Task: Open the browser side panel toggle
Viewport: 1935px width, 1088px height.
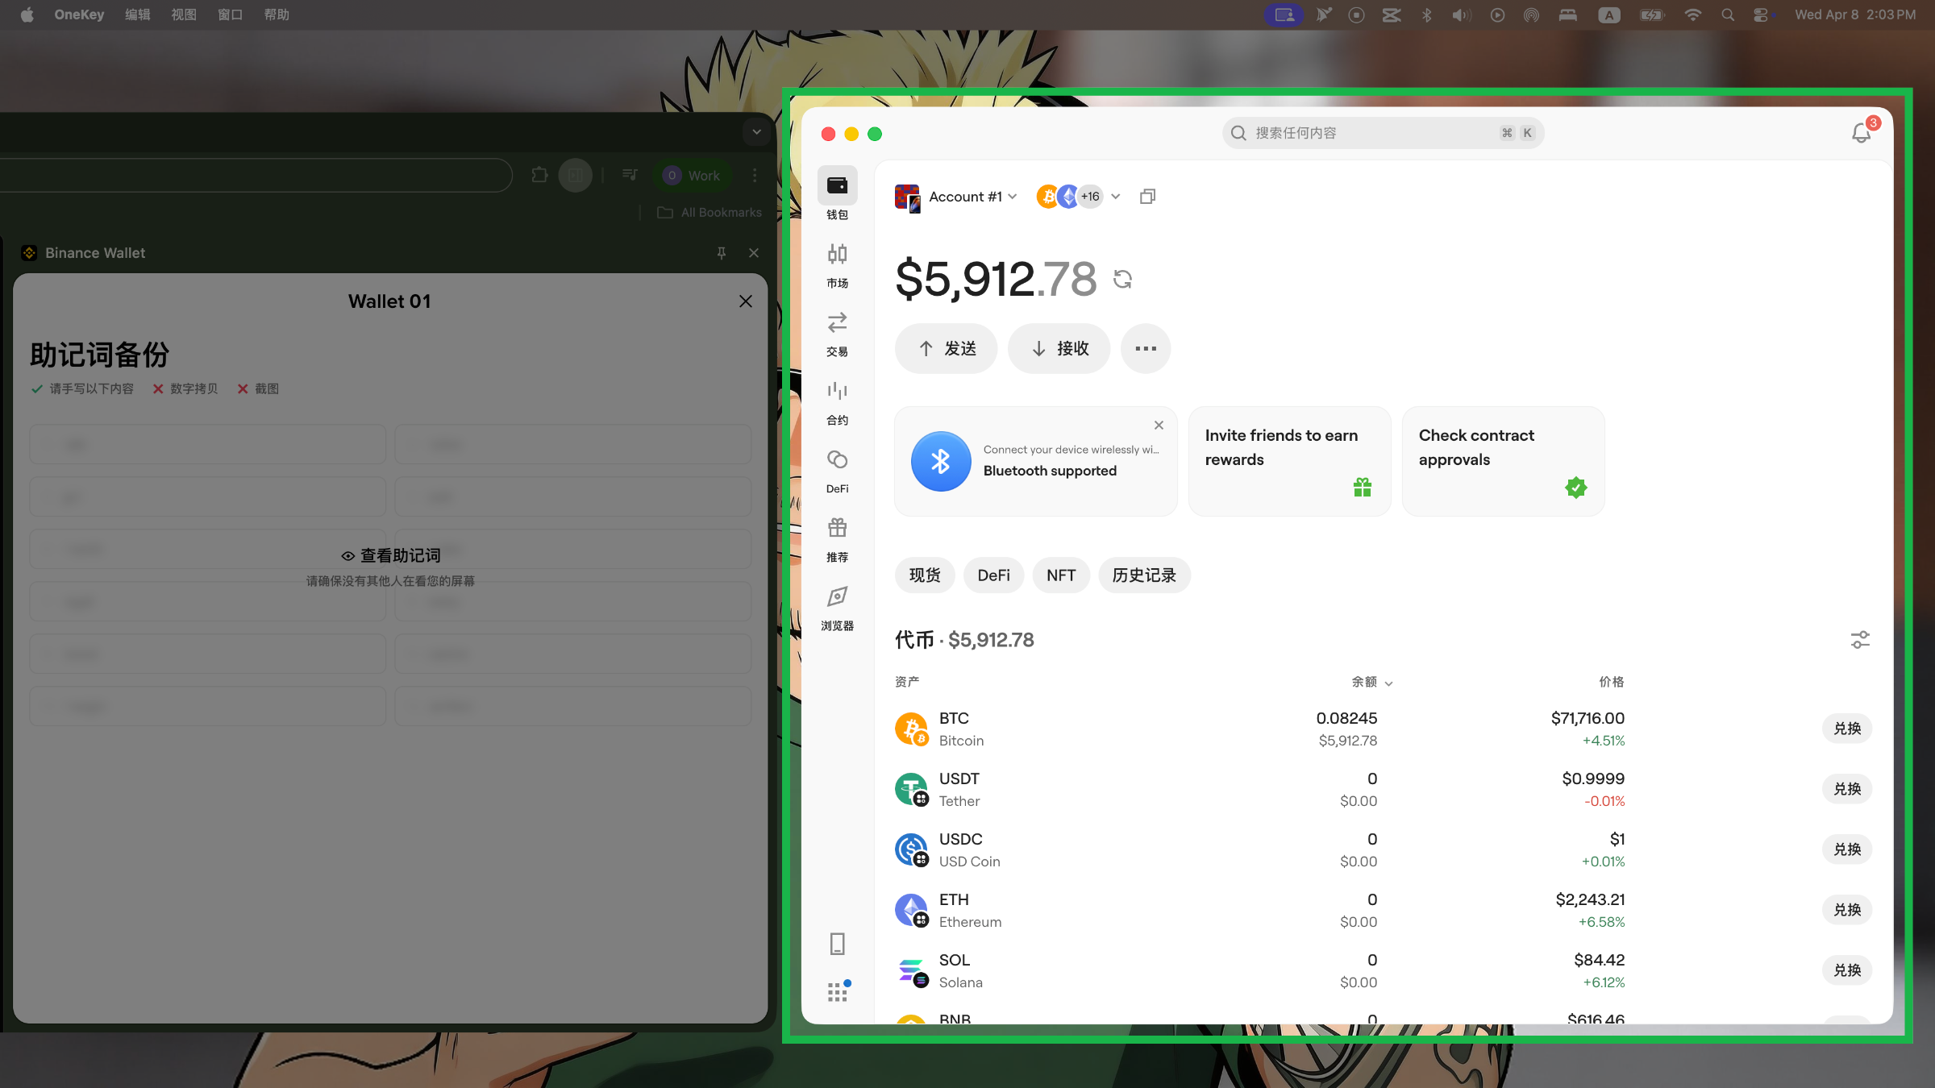Action: (576, 175)
